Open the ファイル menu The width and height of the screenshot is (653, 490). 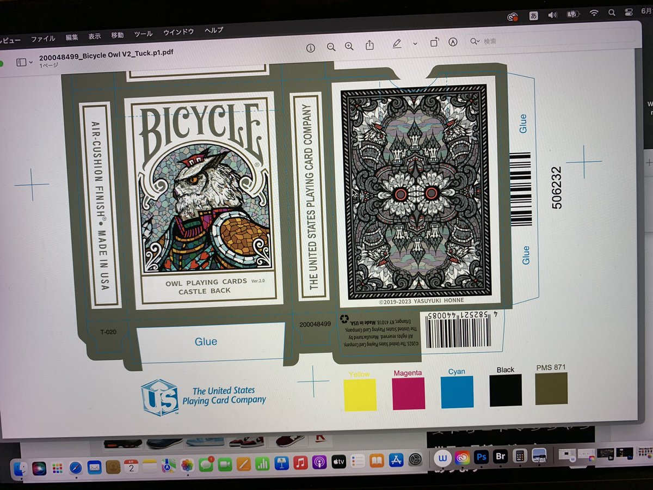point(43,39)
